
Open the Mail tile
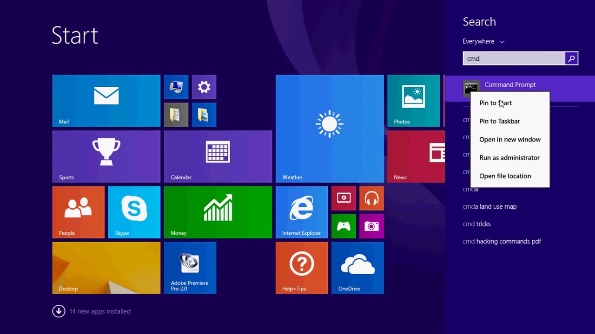point(106,101)
